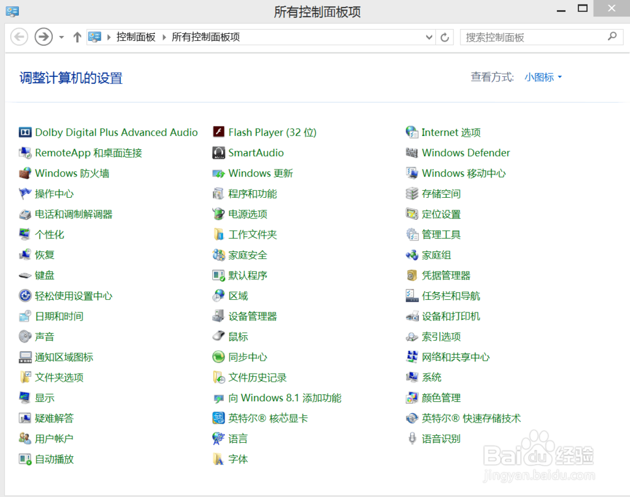Open the 管理工具 link
This screenshot has width=630, height=497.
[x=441, y=234]
